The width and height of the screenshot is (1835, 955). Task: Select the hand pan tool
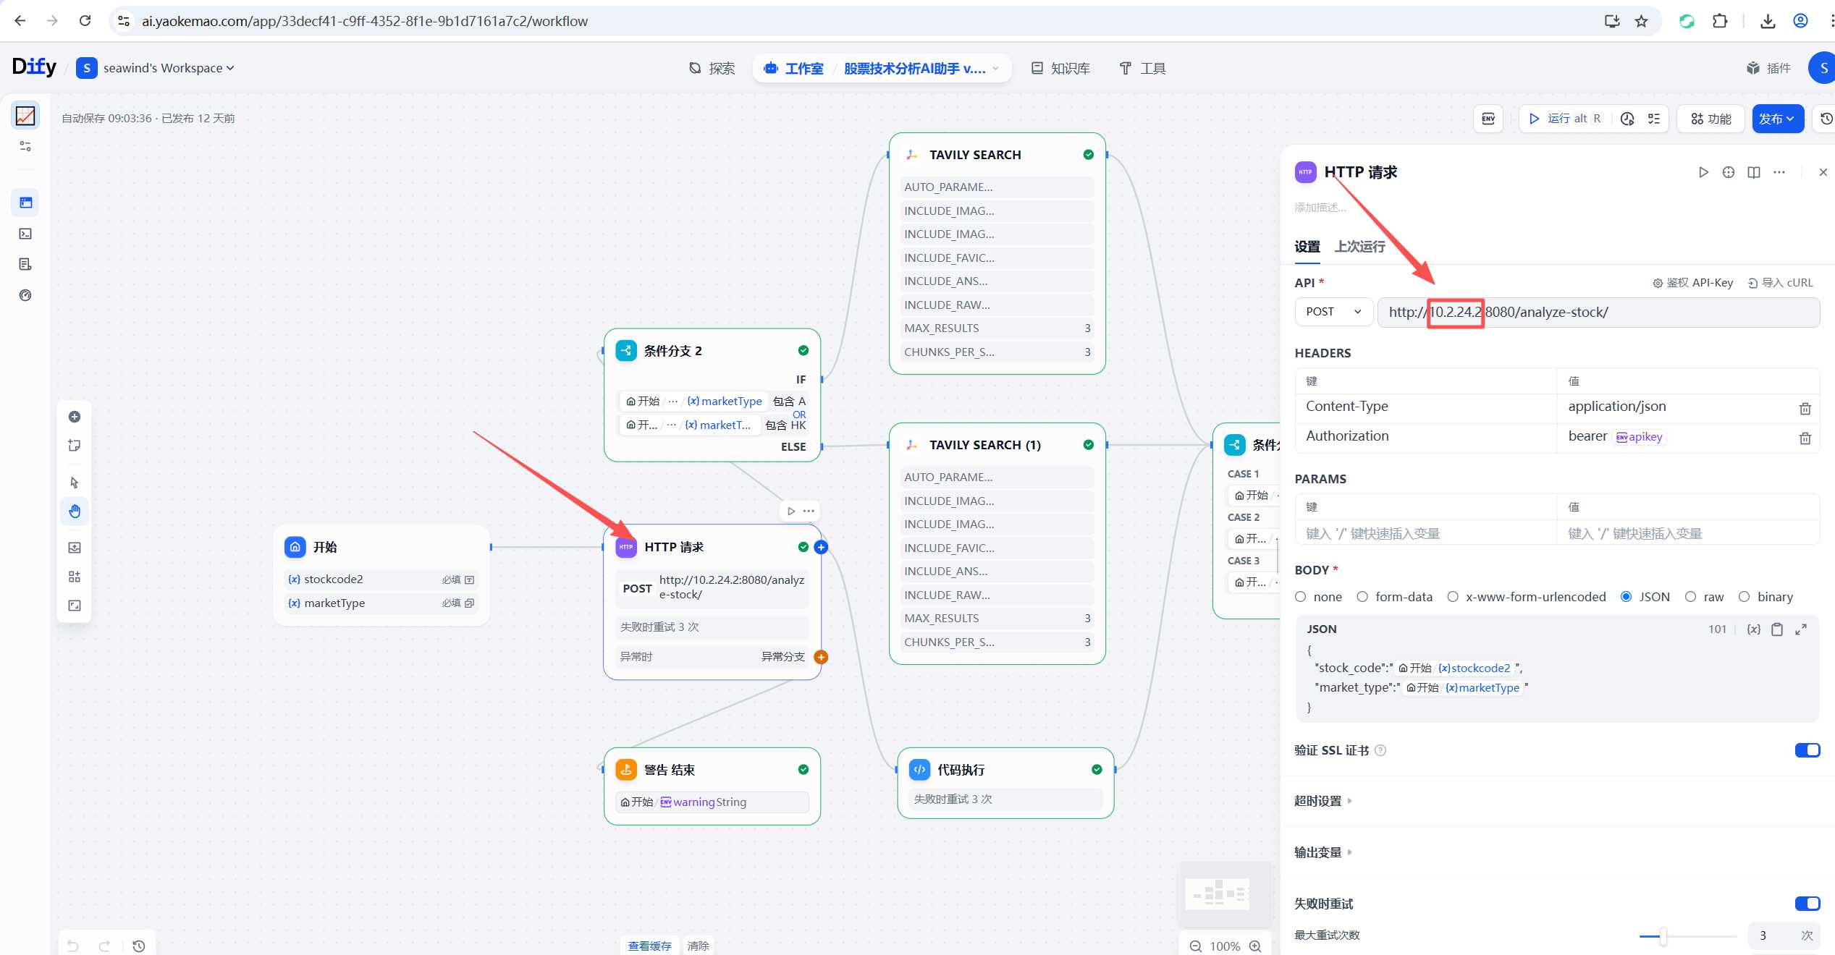pos(75,512)
